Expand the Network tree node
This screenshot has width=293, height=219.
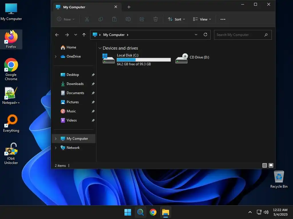point(56,148)
